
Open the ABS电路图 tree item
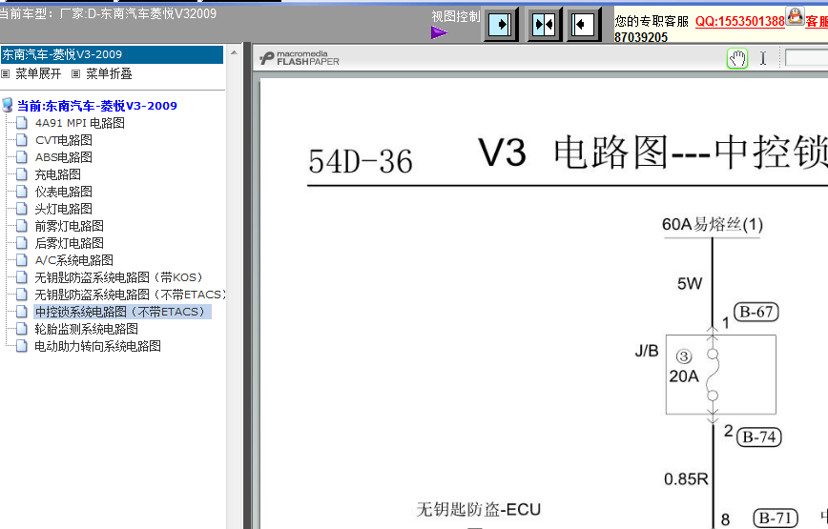63,157
